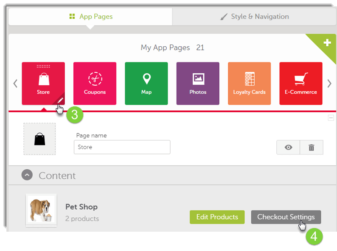Open the Photos page tile
Image resolution: width=337 pixels, height=251 pixels.
198,84
